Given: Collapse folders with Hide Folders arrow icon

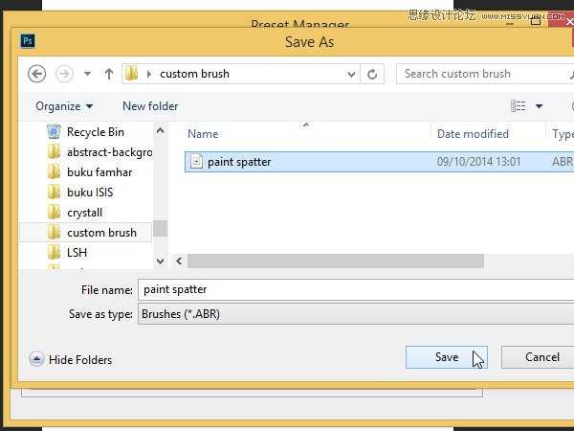Looking at the screenshot, I should [x=36, y=359].
